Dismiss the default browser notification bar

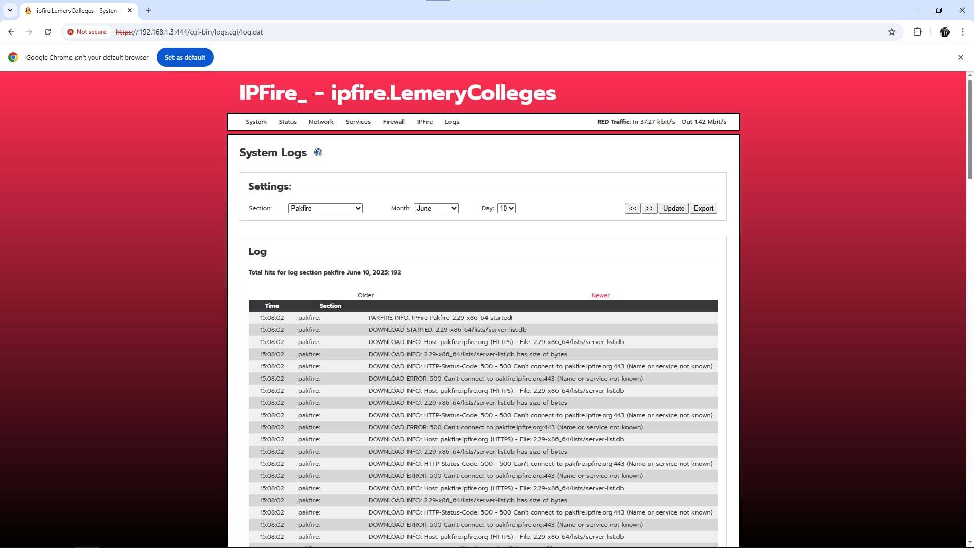pyautogui.click(x=960, y=57)
